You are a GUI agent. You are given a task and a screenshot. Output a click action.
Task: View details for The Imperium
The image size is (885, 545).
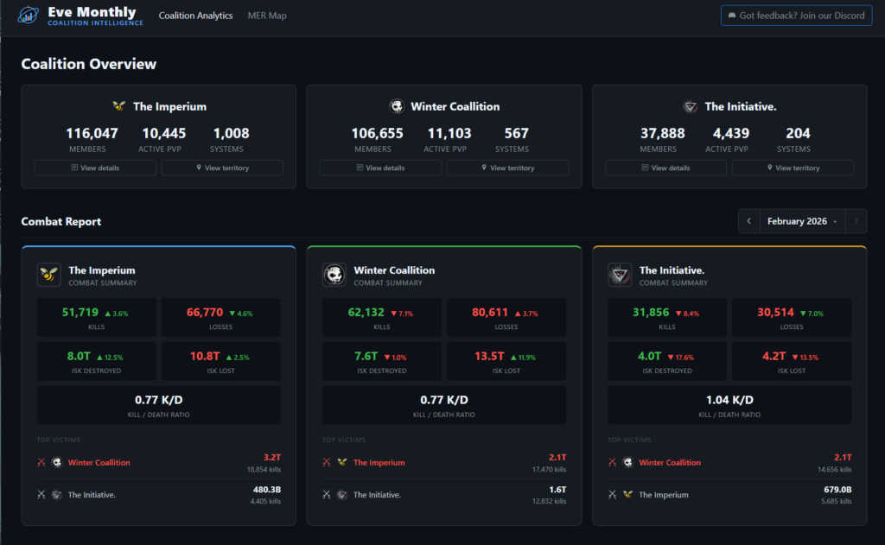[95, 168]
